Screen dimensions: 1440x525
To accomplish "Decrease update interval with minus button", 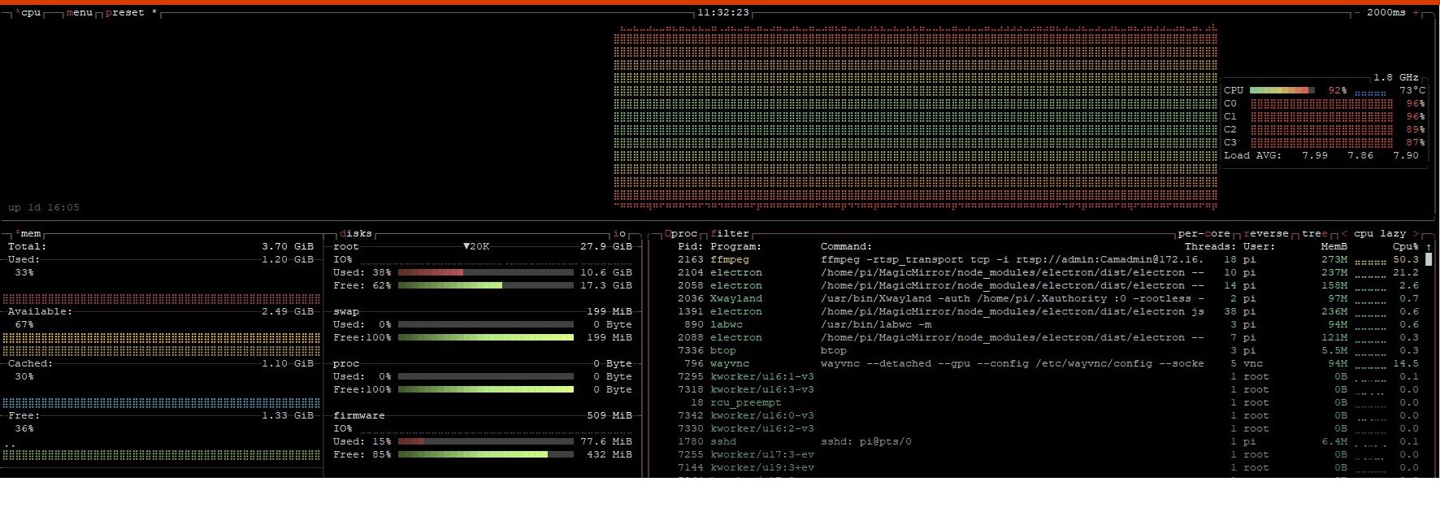I will click(1356, 13).
